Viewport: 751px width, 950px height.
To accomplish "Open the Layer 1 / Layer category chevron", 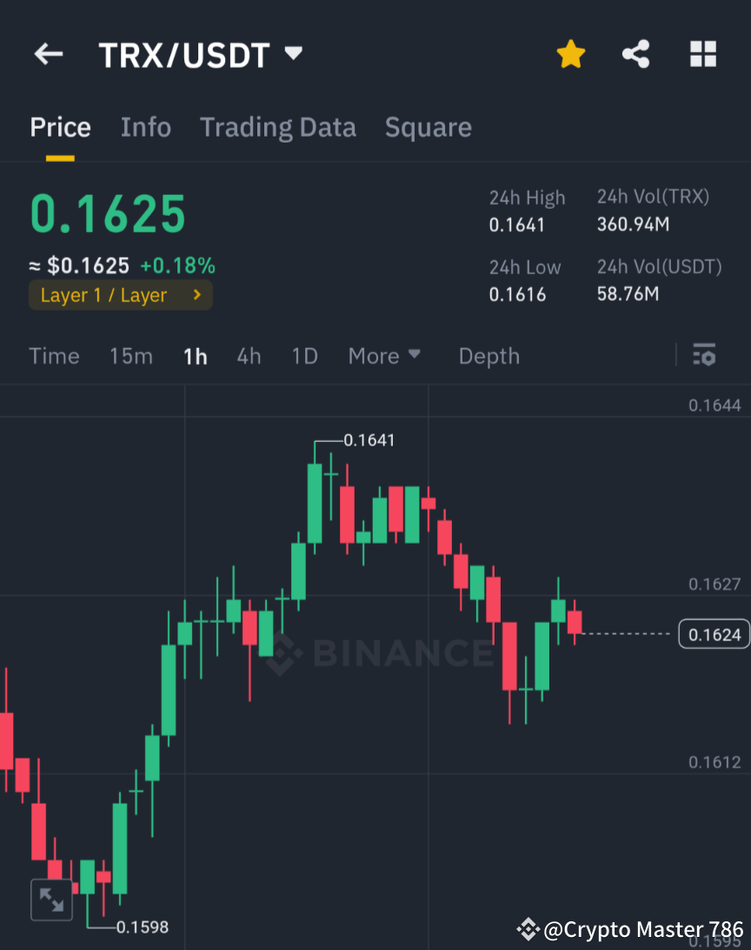I will [x=196, y=295].
